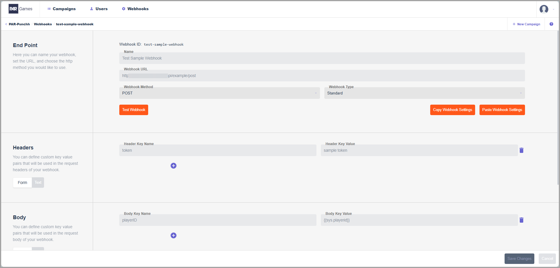The image size is (560, 268).
Task: Go back using breadcrumb arrow
Action: (6, 24)
